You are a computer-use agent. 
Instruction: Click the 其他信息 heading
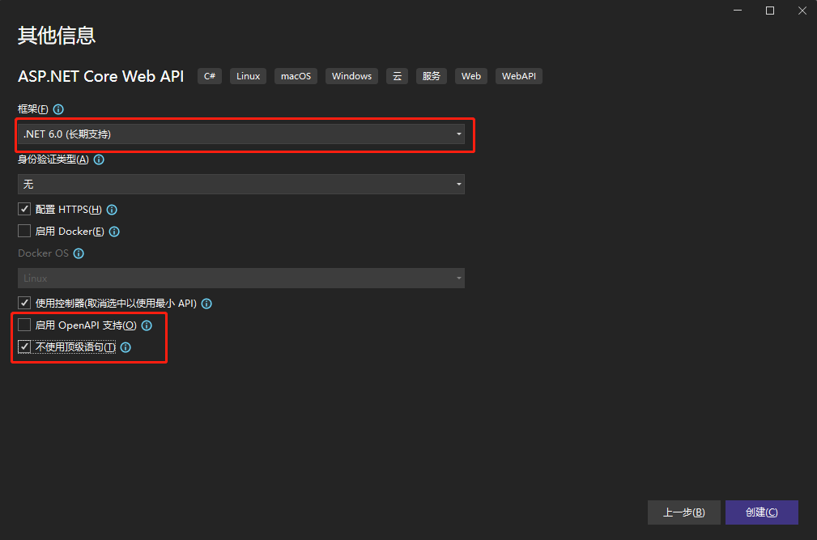[57, 36]
